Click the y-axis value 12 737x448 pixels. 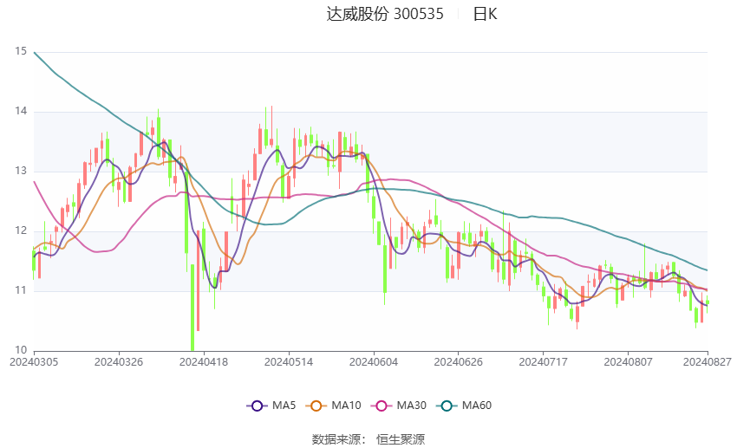click(x=21, y=230)
